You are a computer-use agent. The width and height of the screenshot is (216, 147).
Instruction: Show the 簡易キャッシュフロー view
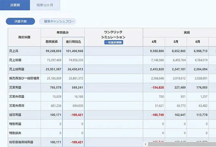pos(58,21)
